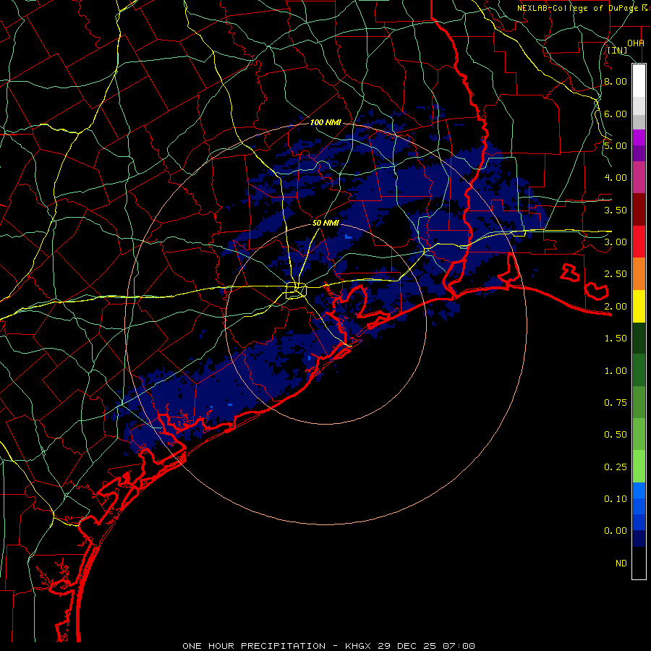This screenshot has width=651, height=651.
Task: Select the 0.00 legend value
Action: 616,531
